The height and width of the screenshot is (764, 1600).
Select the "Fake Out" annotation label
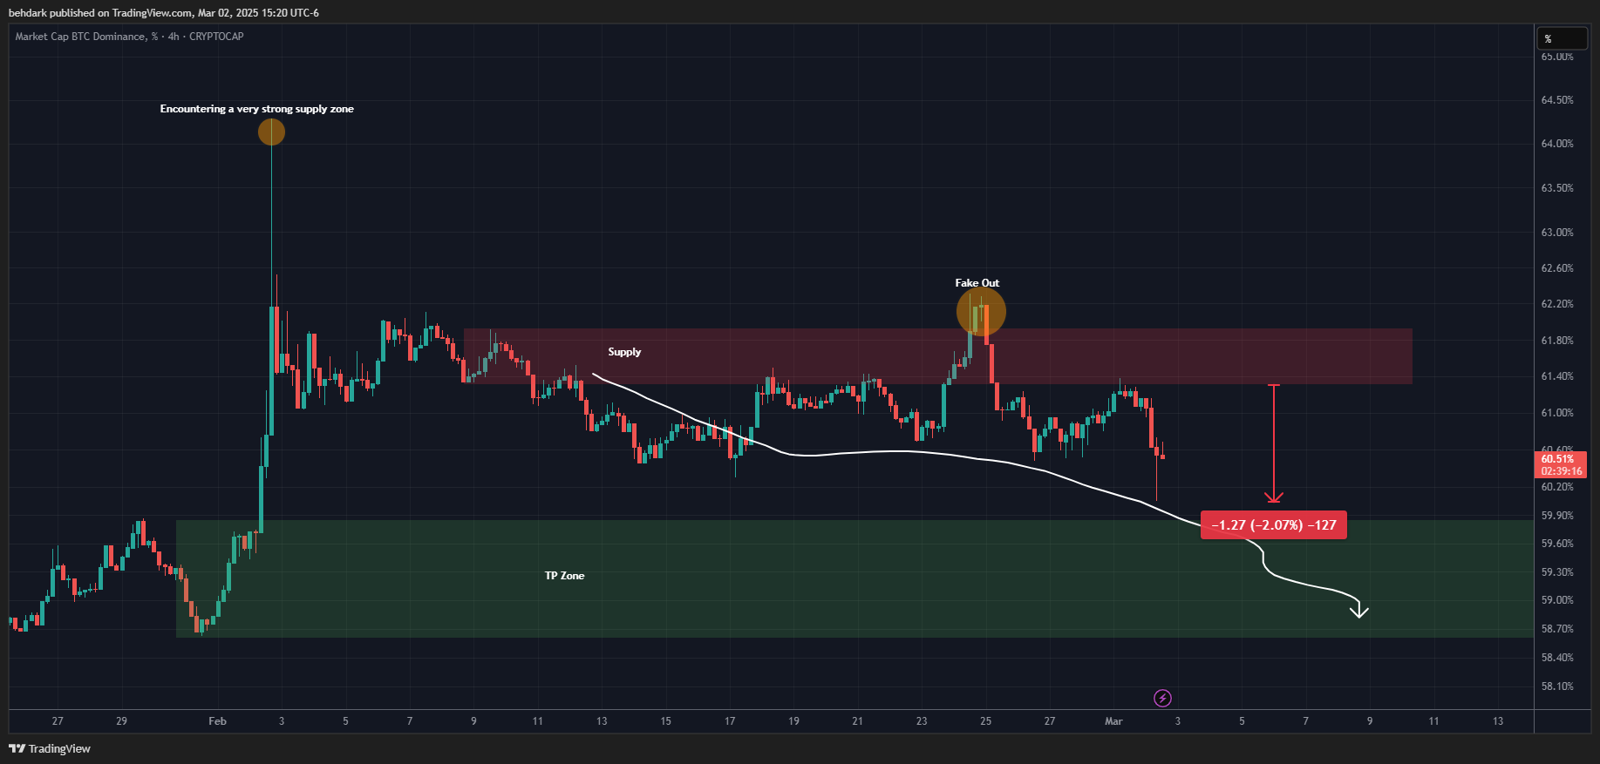(977, 283)
